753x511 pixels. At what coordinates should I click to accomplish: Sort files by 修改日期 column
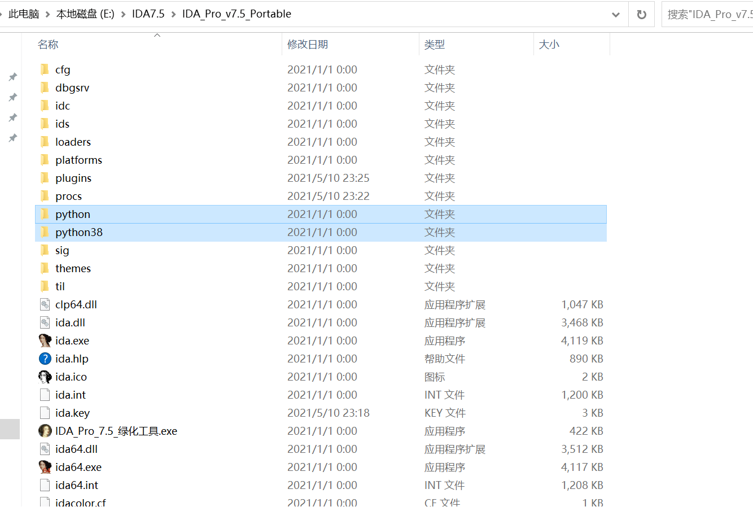(x=308, y=45)
